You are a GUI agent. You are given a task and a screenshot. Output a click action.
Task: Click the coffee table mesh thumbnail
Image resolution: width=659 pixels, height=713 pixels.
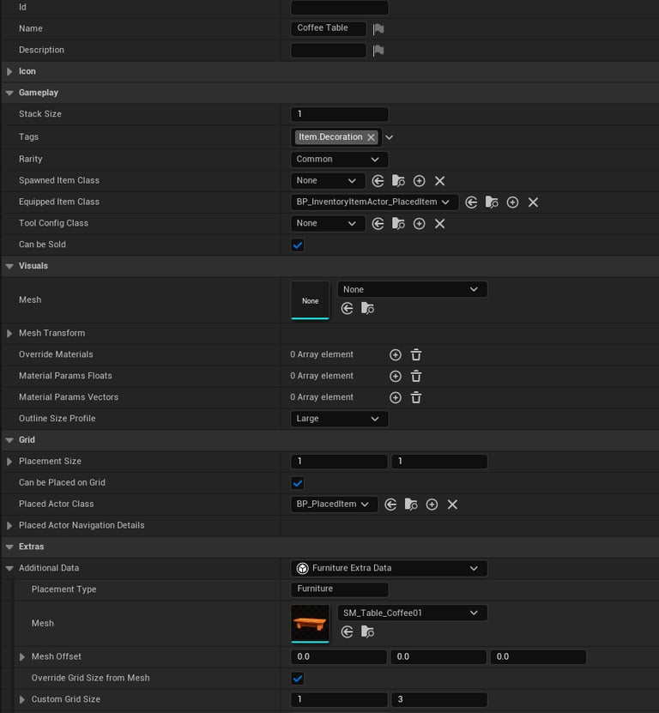click(310, 624)
